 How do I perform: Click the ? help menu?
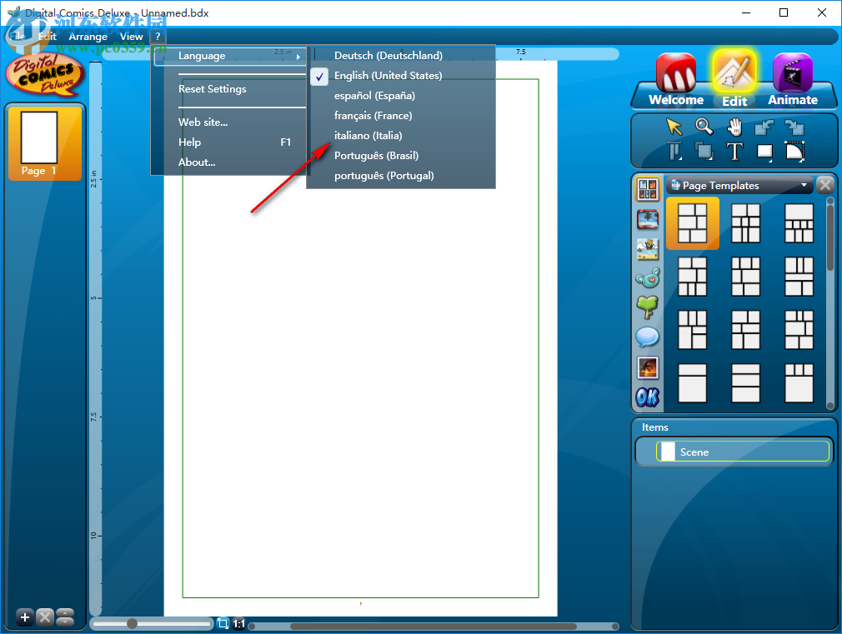158,37
